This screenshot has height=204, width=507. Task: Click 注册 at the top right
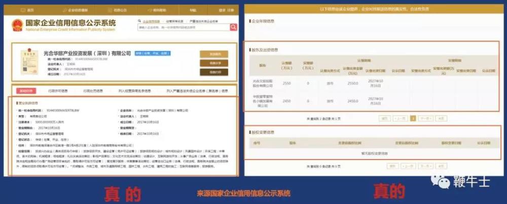point(230,10)
